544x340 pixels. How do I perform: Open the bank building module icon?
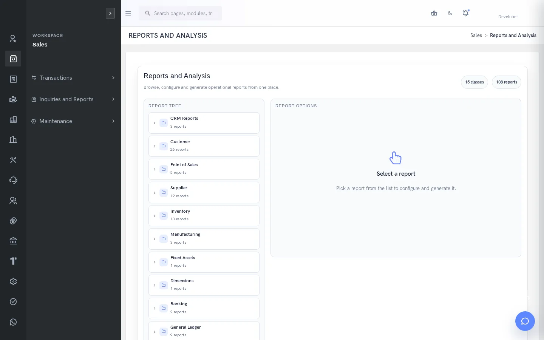coord(13,241)
